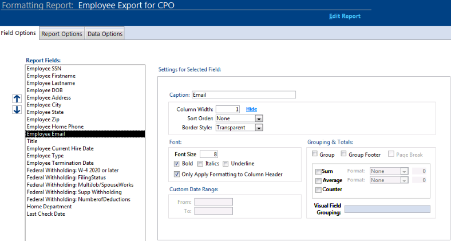This screenshot has width=451, height=241.
Task: Select Home Department in Report Fields
Action: tap(85, 207)
